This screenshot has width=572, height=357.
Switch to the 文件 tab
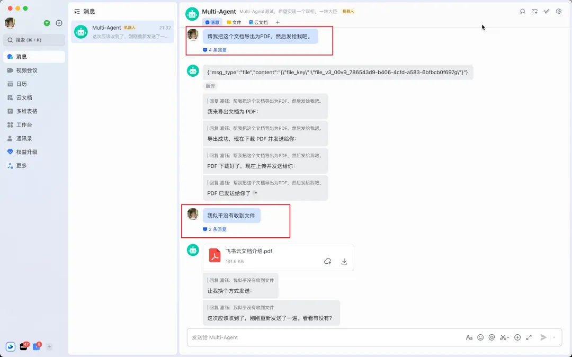[x=234, y=22]
